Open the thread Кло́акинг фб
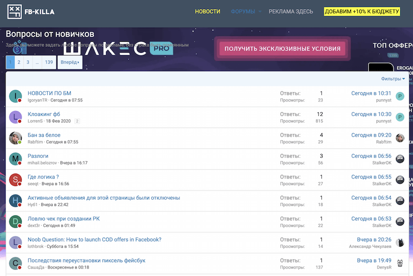 tap(44, 114)
